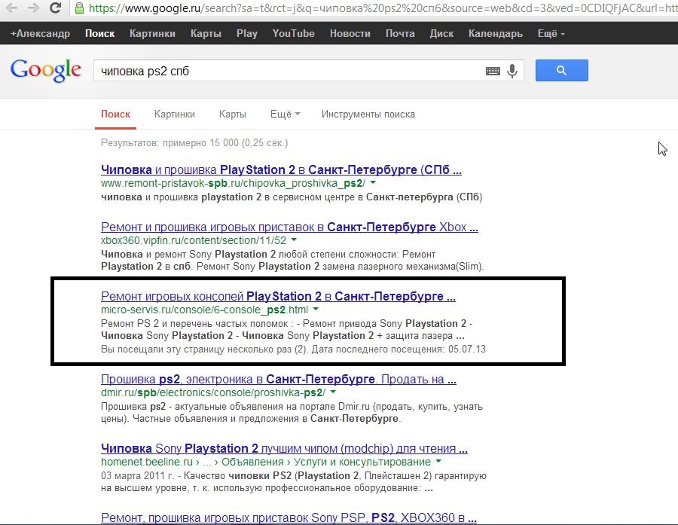Open Инструменты поиска
Screen dimensions: 678x525
pyautogui.click(x=368, y=114)
